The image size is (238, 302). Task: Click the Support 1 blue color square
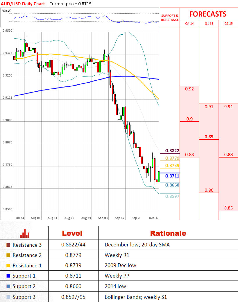click(x=8, y=276)
